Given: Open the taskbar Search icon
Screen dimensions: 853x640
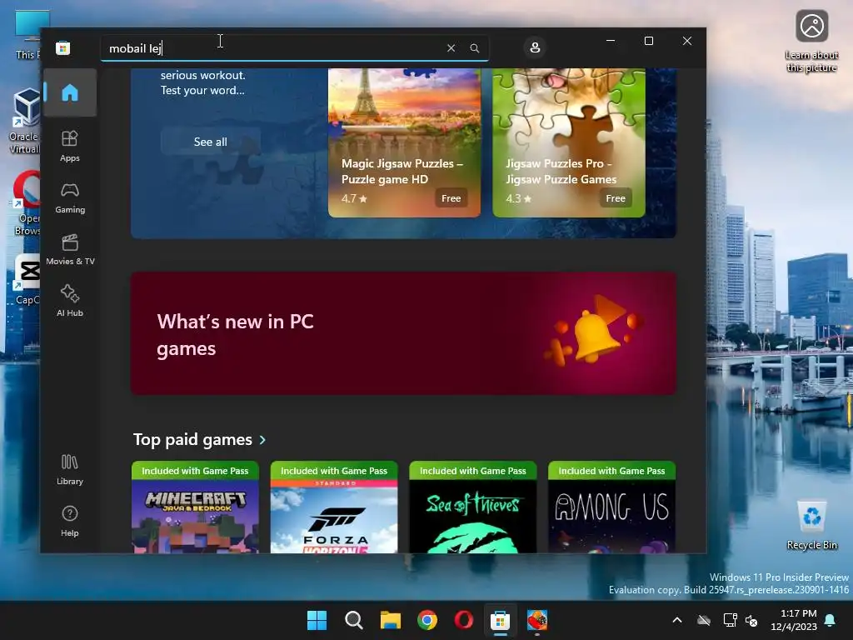Looking at the screenshot, I should 353,620.
